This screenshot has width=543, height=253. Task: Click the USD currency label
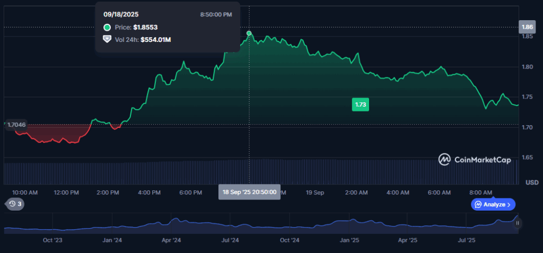[532, 182]
